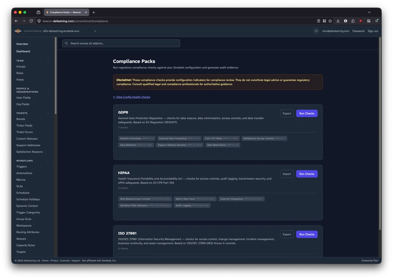Image resolution: width=393 pixels, height=279 pixels.
Task: Click the Audit Logging HIPAA tag
Action: [x=192, y=205]
